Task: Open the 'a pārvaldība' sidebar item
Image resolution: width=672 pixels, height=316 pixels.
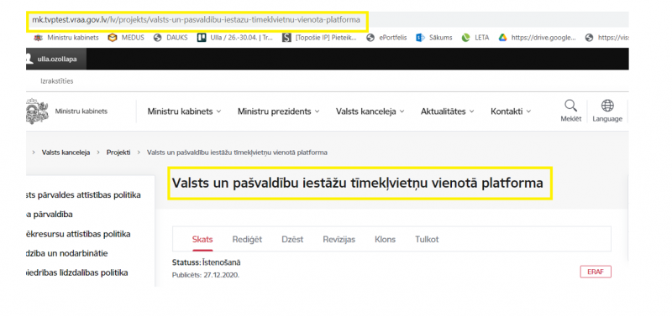Action: [50, 215]
